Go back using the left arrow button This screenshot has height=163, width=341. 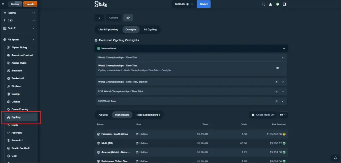(x=99, y=18)
